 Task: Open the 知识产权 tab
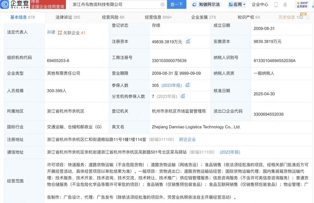point(249,17)
